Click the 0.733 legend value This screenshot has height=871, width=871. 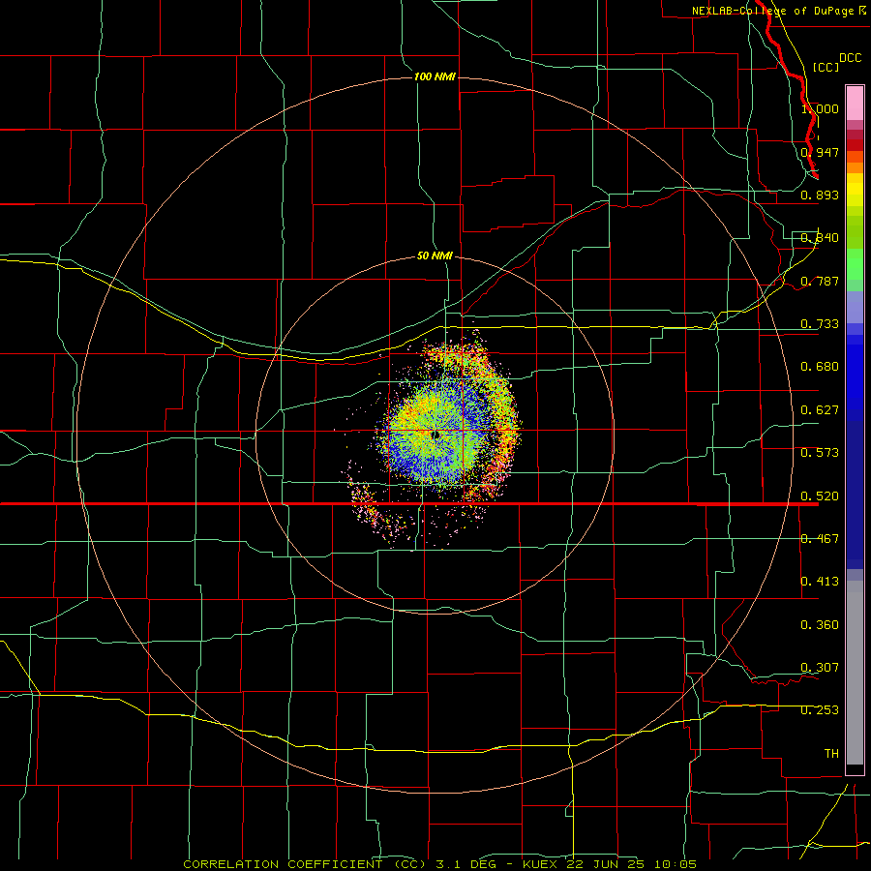point(820,324)
